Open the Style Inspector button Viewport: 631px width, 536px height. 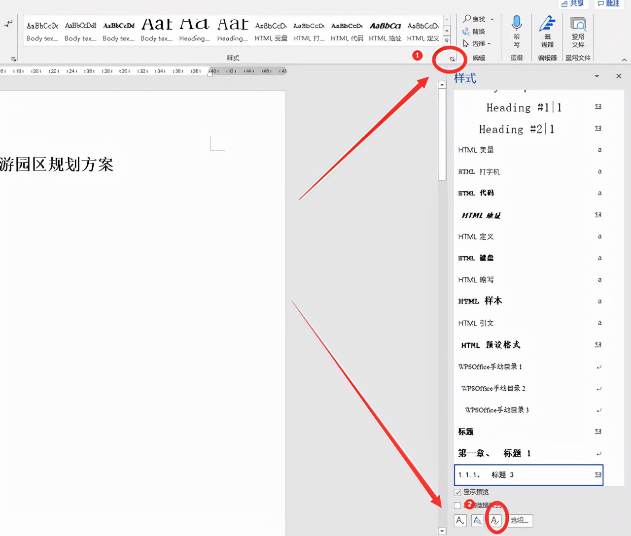[x=477, y=520]
